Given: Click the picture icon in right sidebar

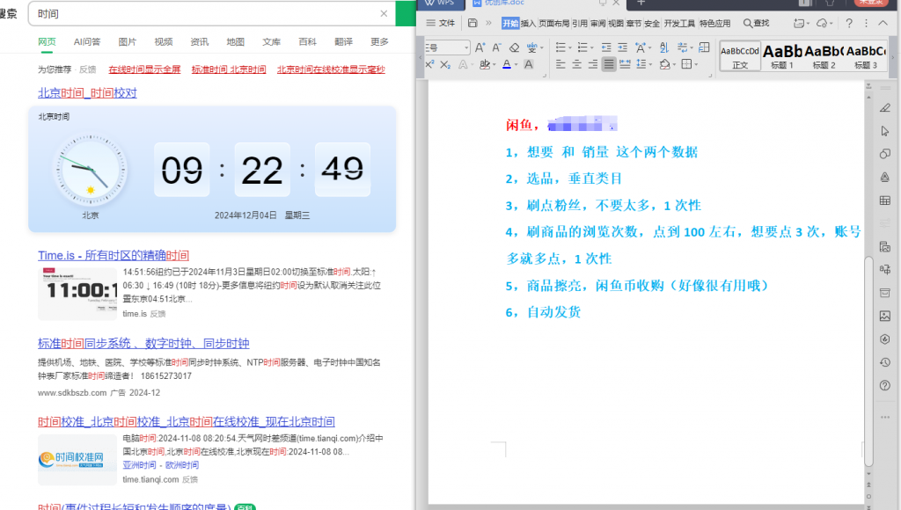Looking at the screenshot, I should point(885,316).
